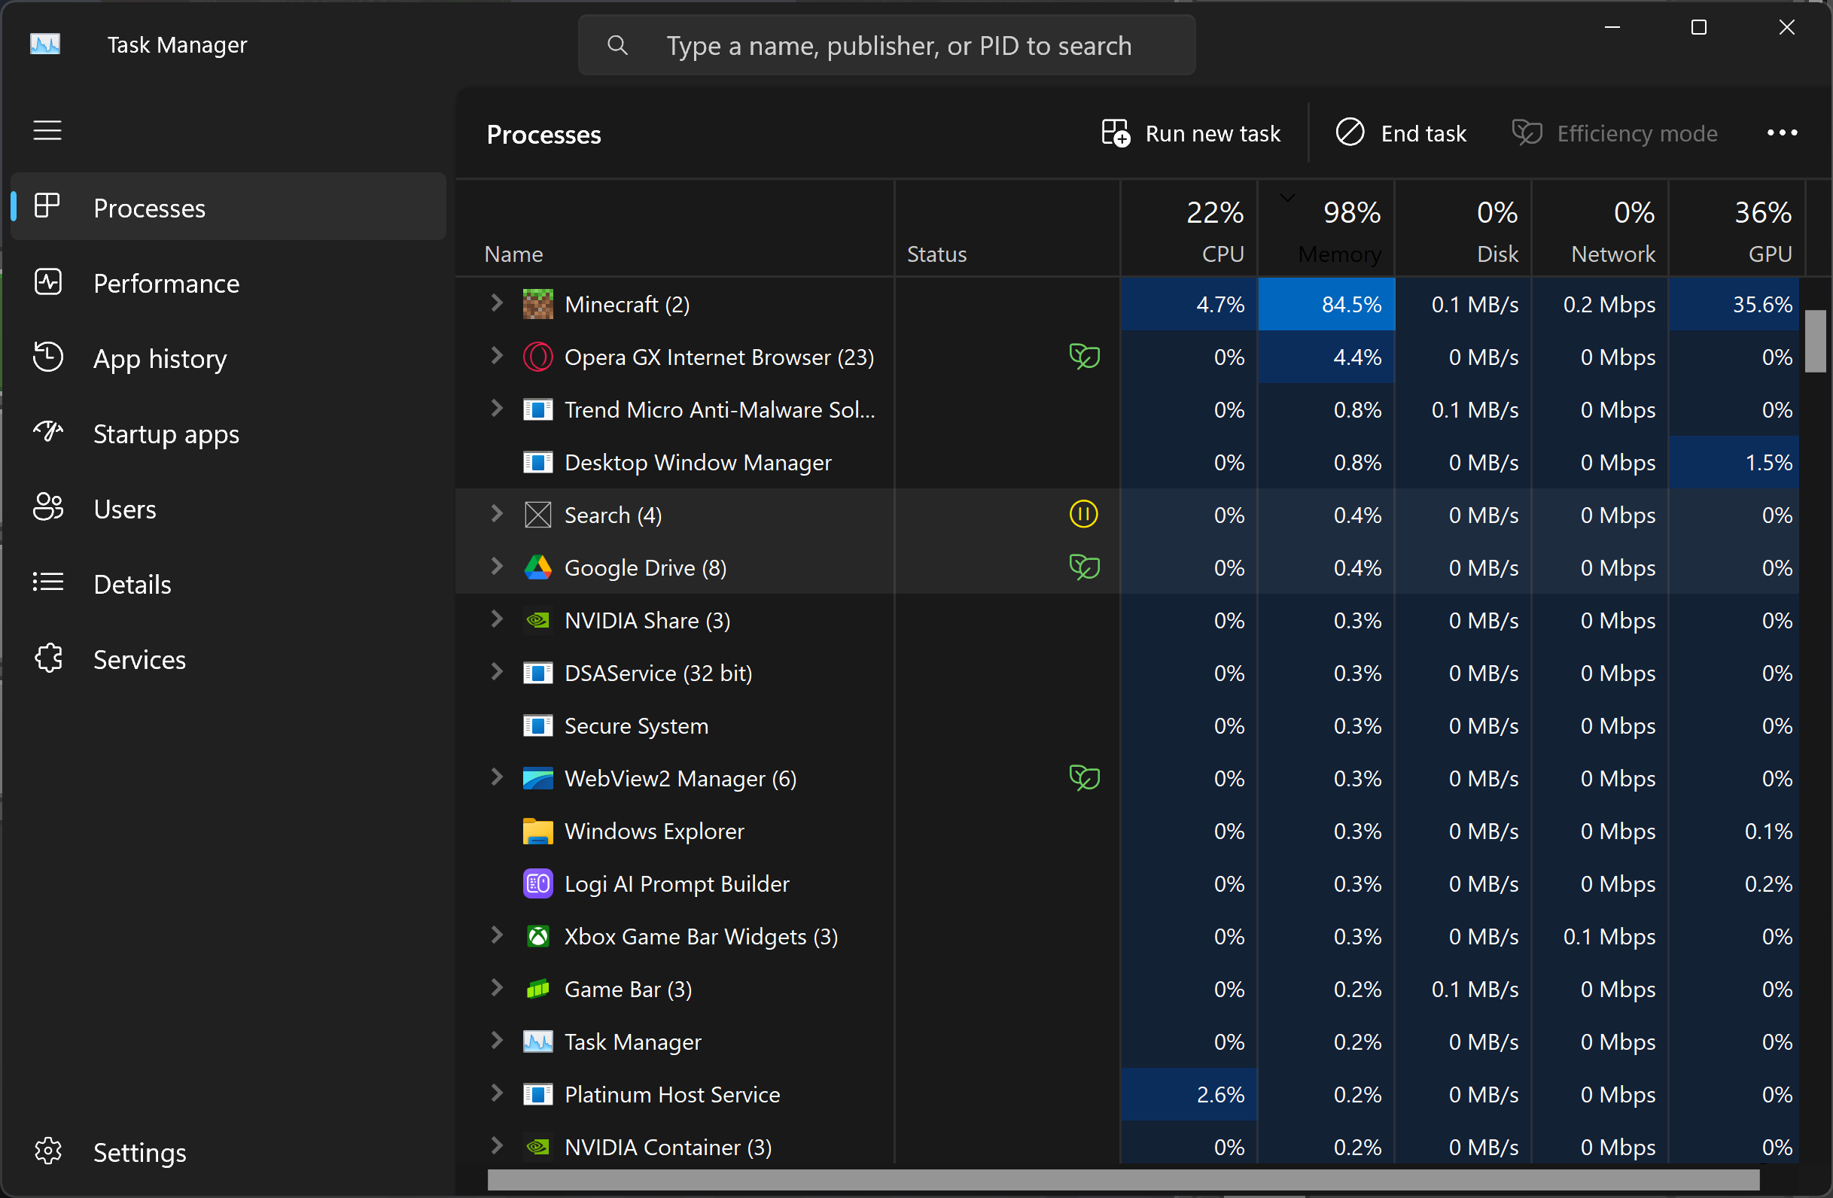Click the Google Drive process icon

pos(537,568)
